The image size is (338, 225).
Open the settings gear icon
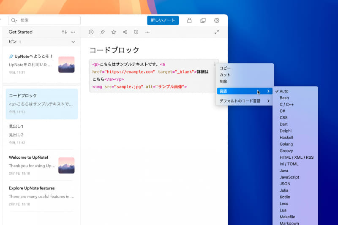point(217,20)
